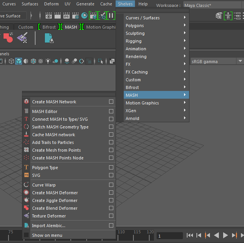Screen dimensions: 244x243
Task: Toggle isolate select icon
Action: pos(101,61)
